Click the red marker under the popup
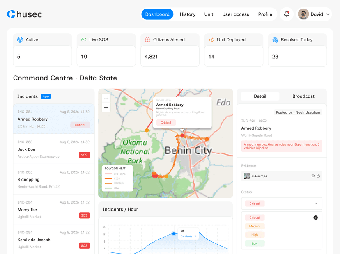This screenshot has height=254, width=340. click(x=182, y=135)
